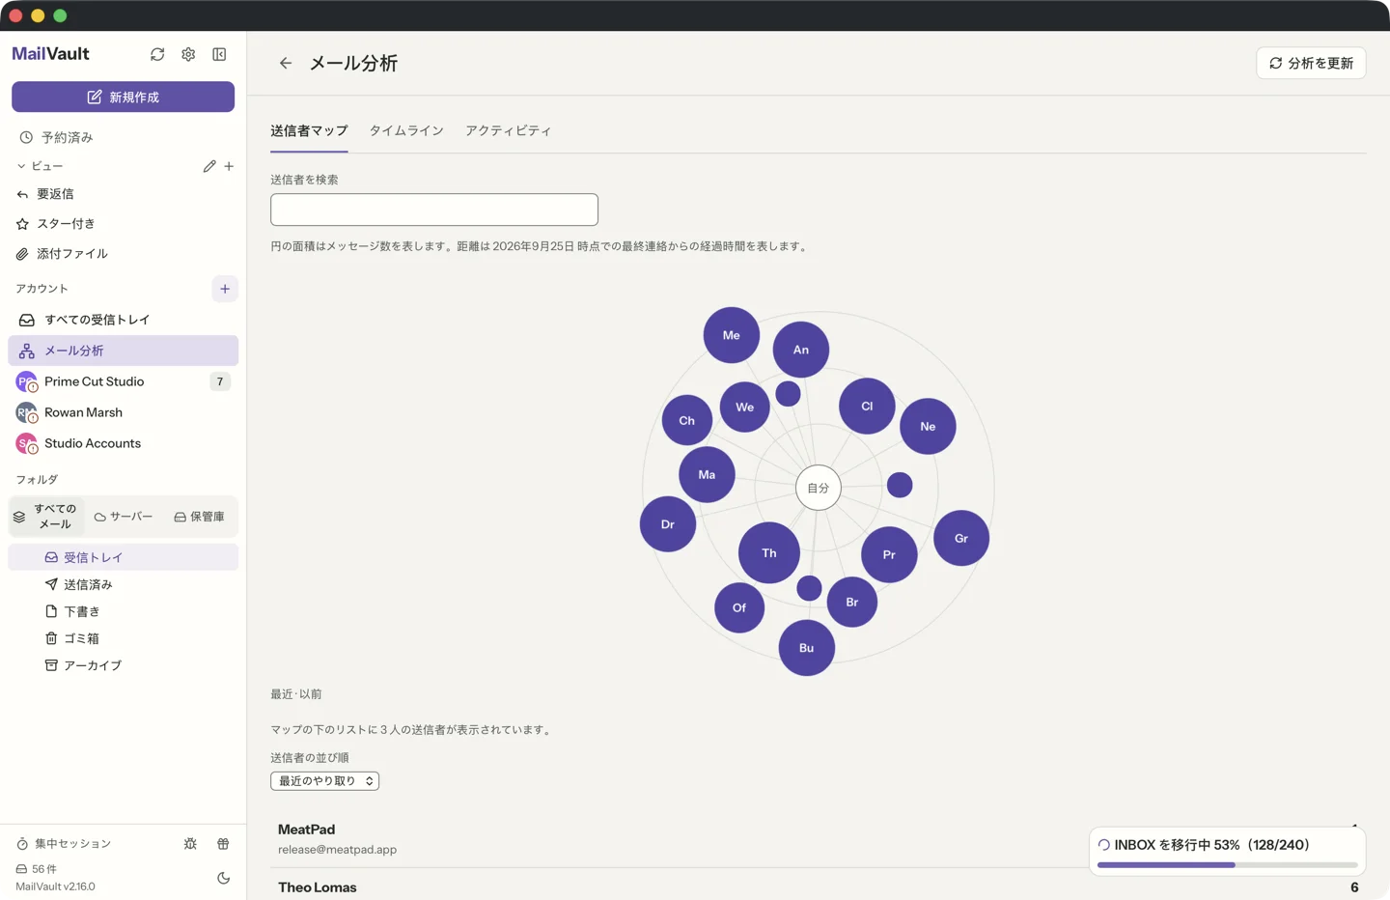Compose new mail with 新規作成
Viewport: 1390px width, 900px height.
124,97
